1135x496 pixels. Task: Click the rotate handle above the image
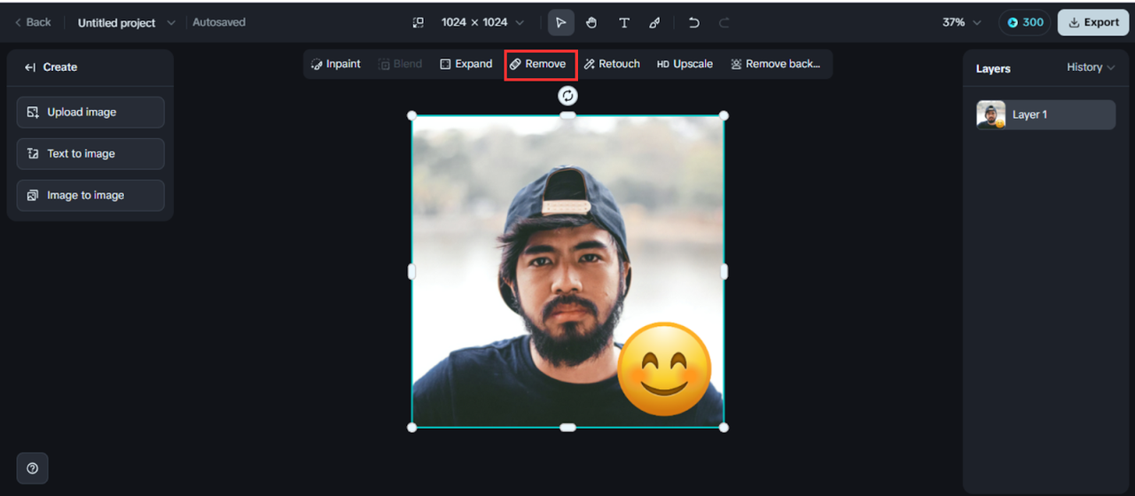pyautogui.click(x=567, y=96)
